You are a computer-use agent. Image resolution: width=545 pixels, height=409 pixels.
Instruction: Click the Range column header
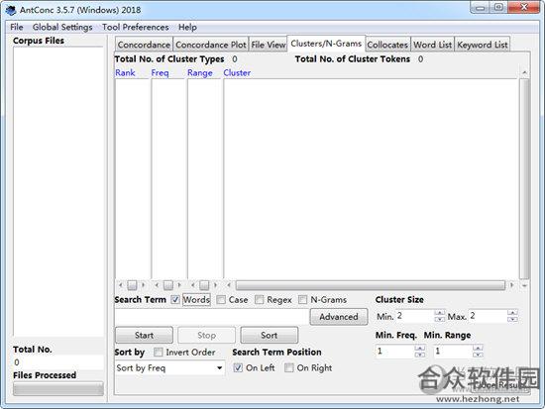click(x=200, y=72)
